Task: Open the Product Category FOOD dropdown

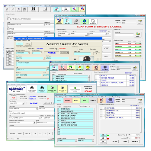Action: pos(76,140)
